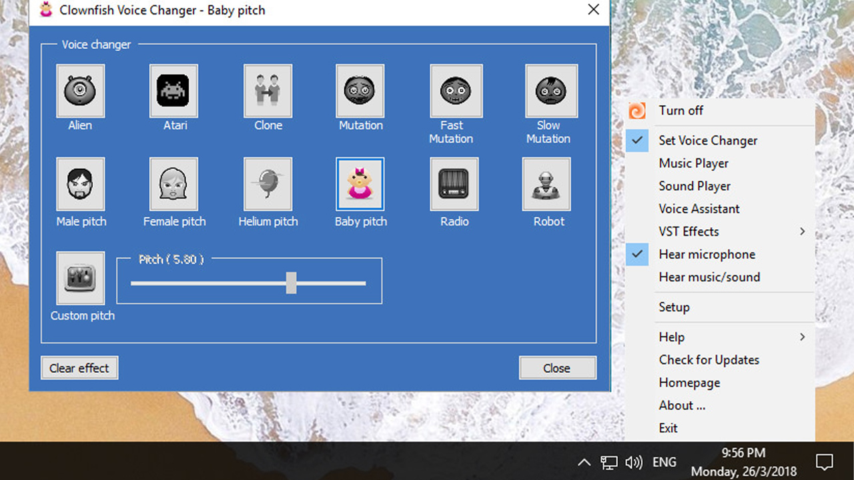Expand the Help submenu arrow
This screenshot has height=480, width=854.
tap(802, 337)
